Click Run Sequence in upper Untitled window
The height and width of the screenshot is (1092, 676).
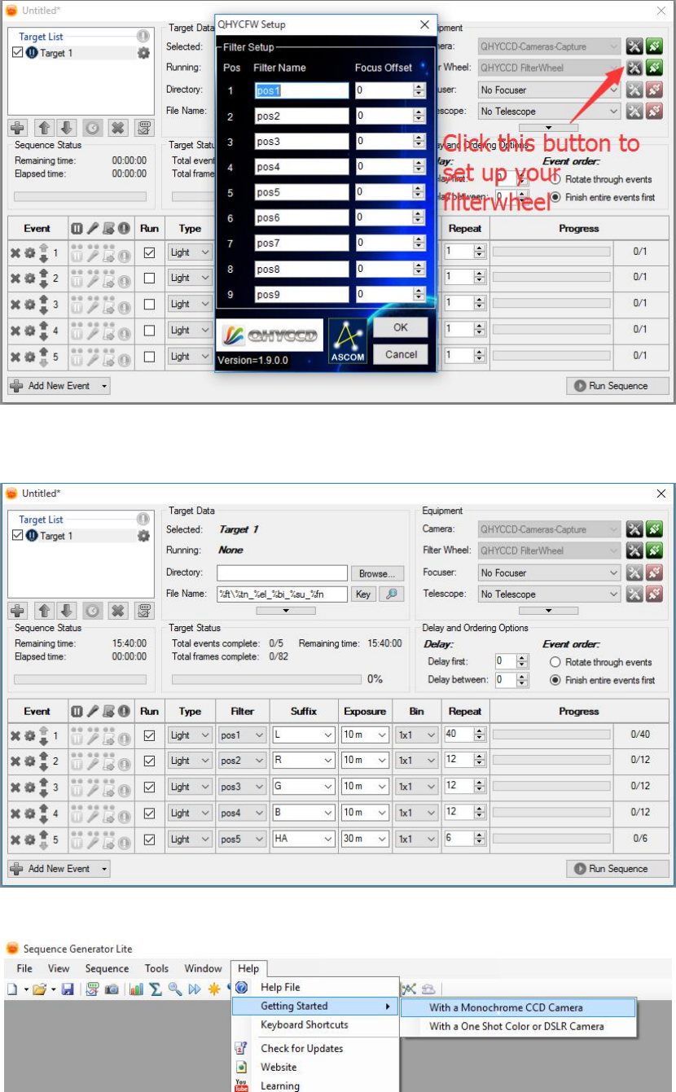[617, 386]
